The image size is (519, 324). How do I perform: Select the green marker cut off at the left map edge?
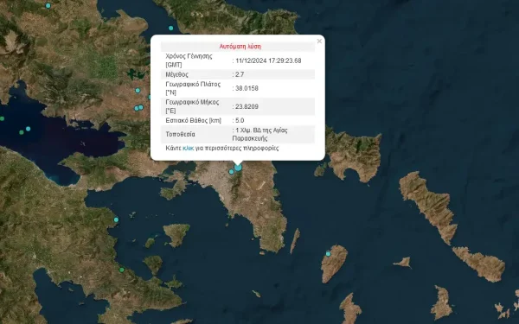coord(2,118)
